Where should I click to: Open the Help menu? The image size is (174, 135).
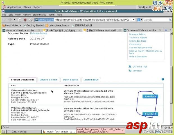59,15
